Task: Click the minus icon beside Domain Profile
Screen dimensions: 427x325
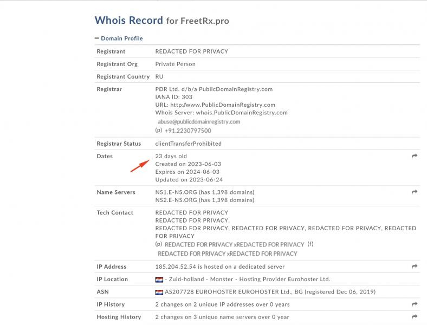Action: [x=96, y=38]
